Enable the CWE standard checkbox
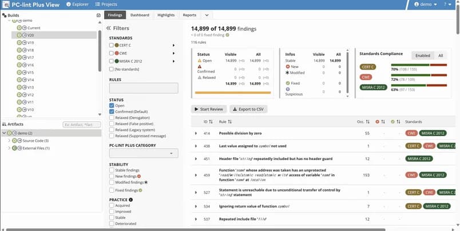 click(x=111, y=53)
